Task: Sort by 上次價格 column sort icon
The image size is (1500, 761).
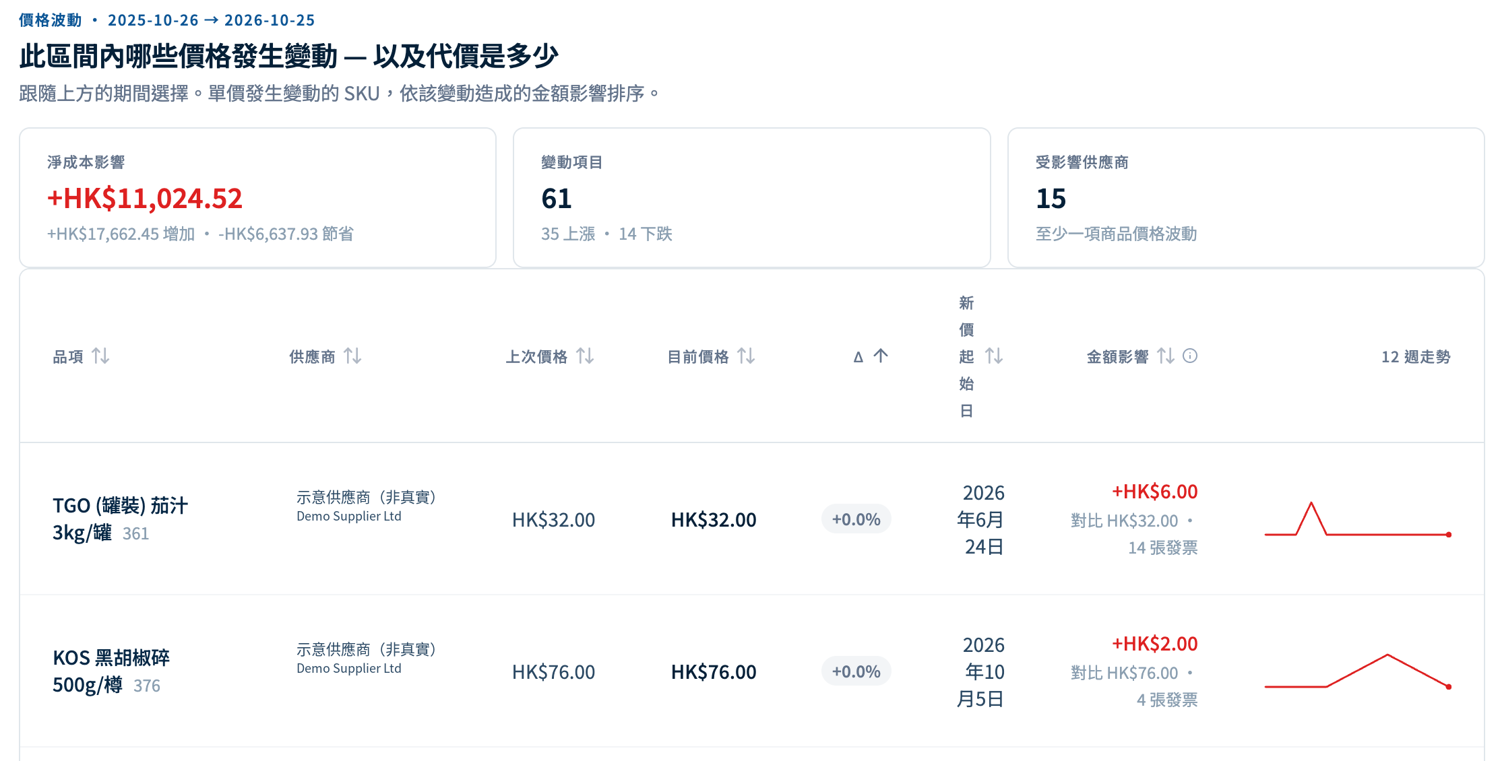Action: (x=585, y=356)
